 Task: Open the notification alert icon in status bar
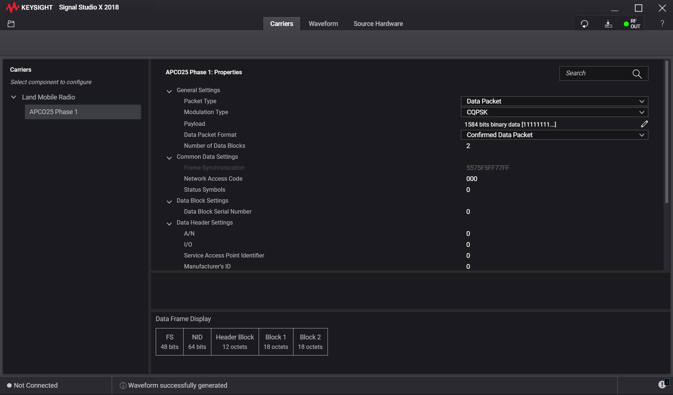click(663, 384)
